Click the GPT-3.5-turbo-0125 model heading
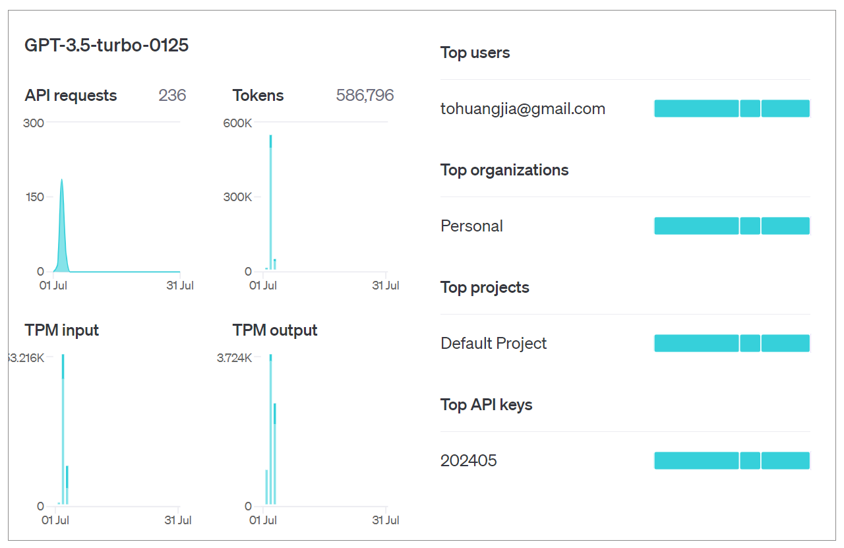 tap(106, 46)
